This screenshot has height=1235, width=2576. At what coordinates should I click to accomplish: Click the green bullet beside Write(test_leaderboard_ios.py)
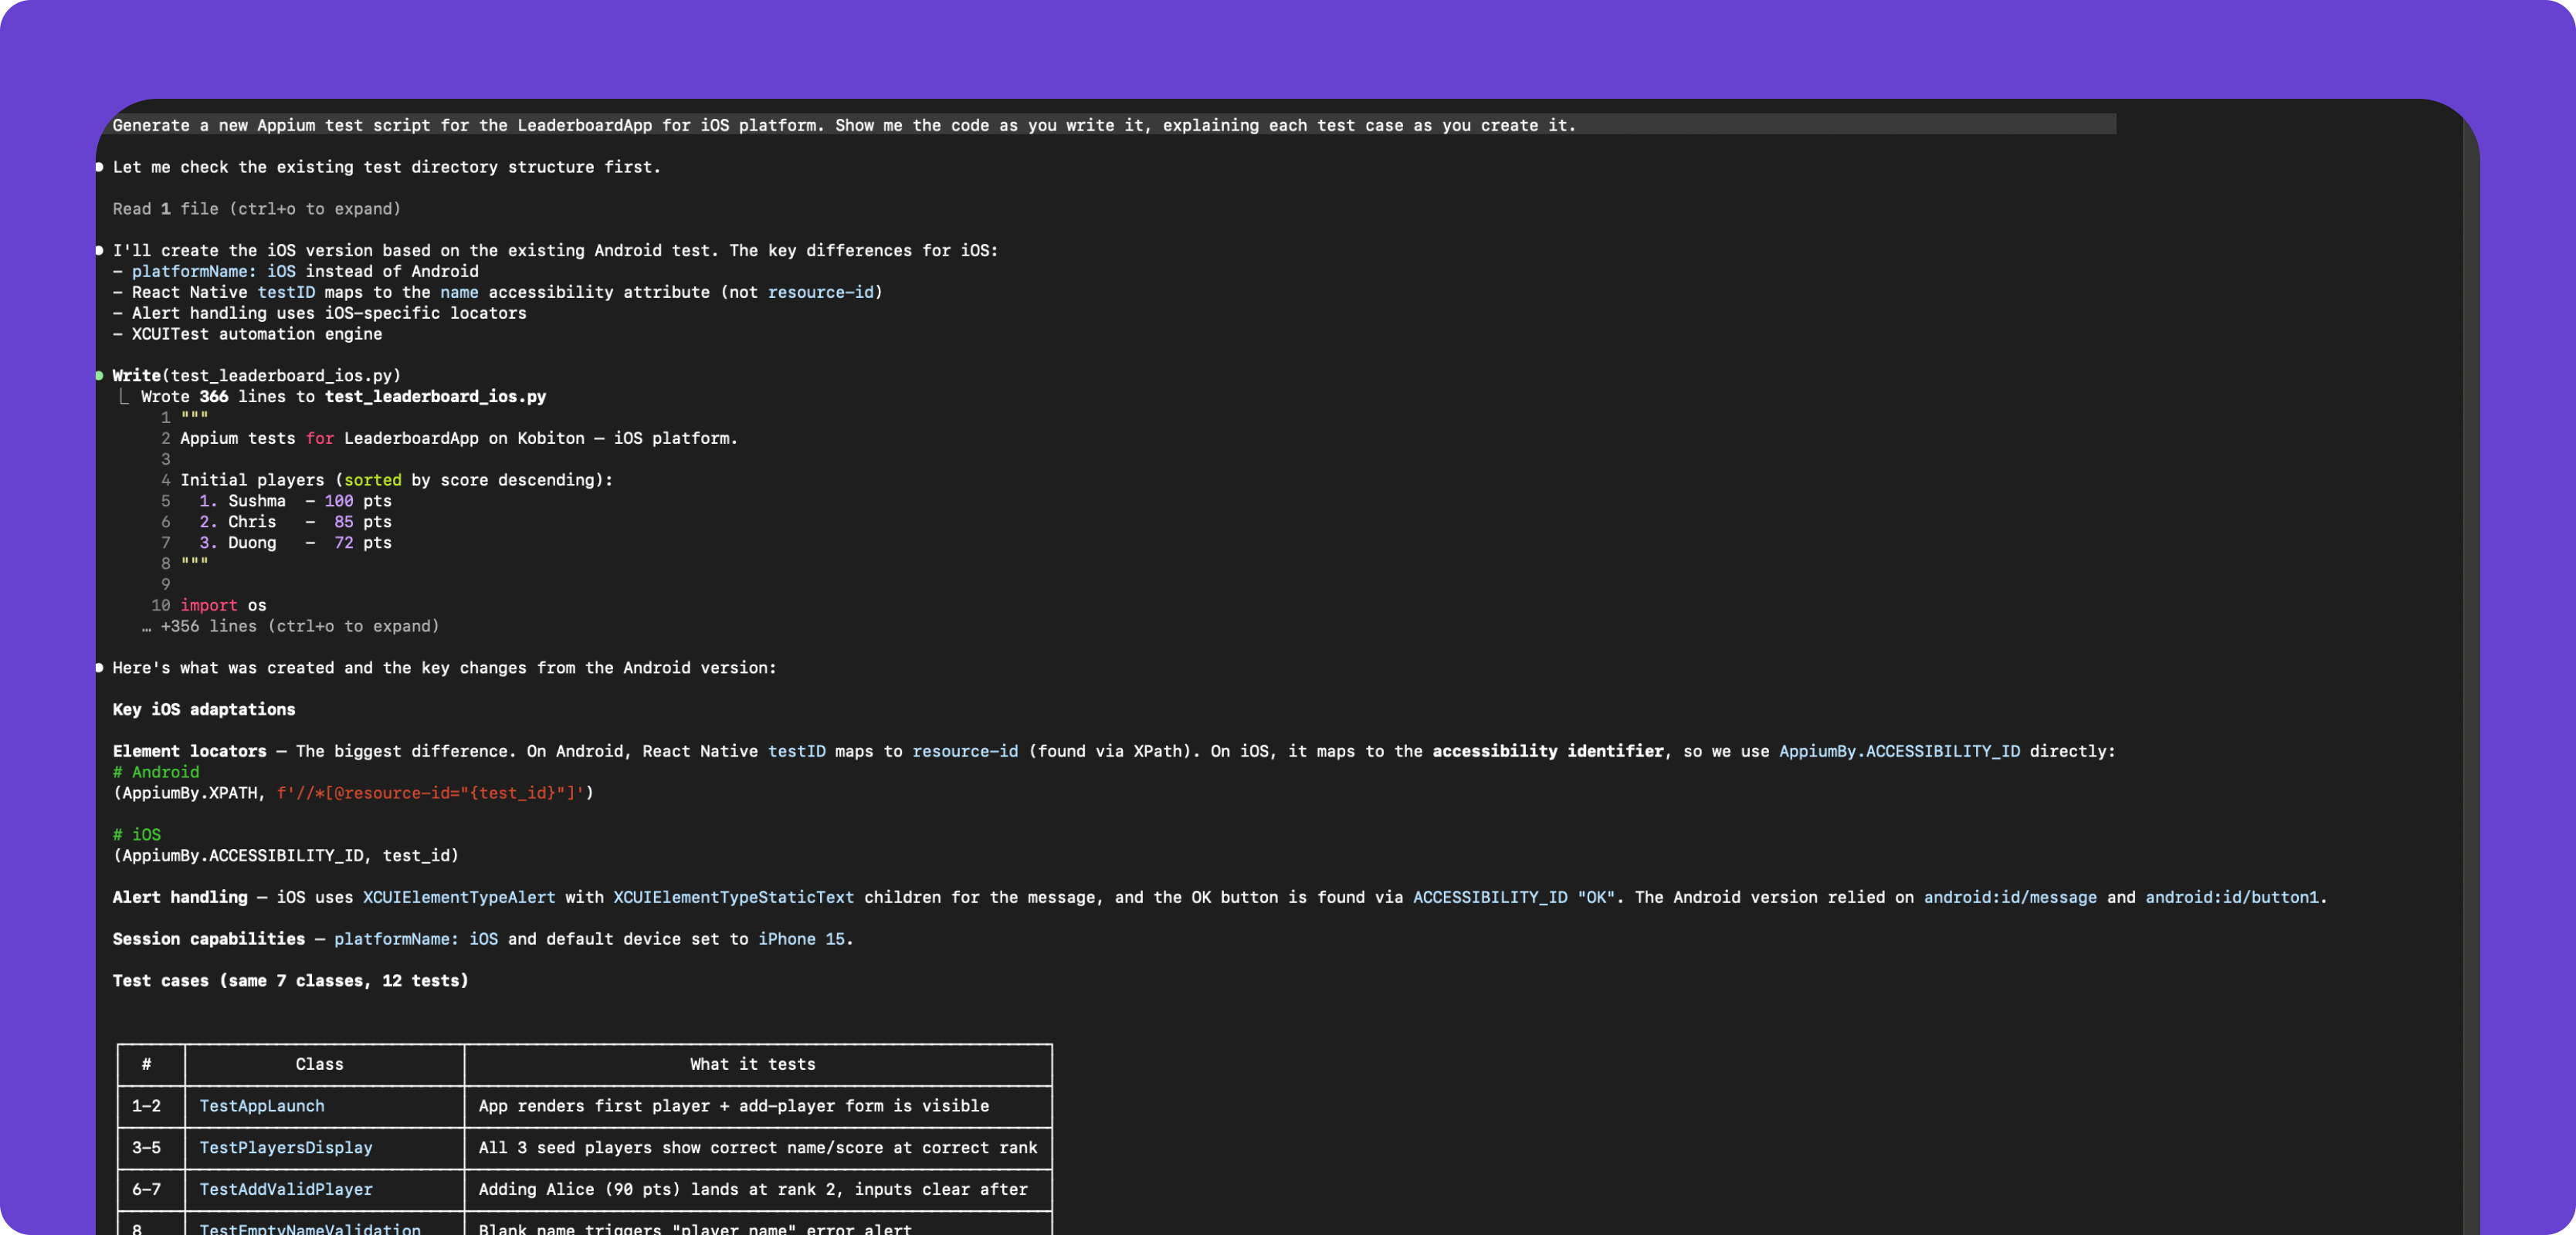pos(99,376)
